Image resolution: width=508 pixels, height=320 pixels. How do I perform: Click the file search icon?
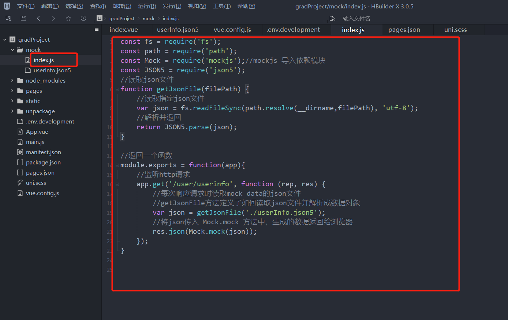tap(332, 18)
